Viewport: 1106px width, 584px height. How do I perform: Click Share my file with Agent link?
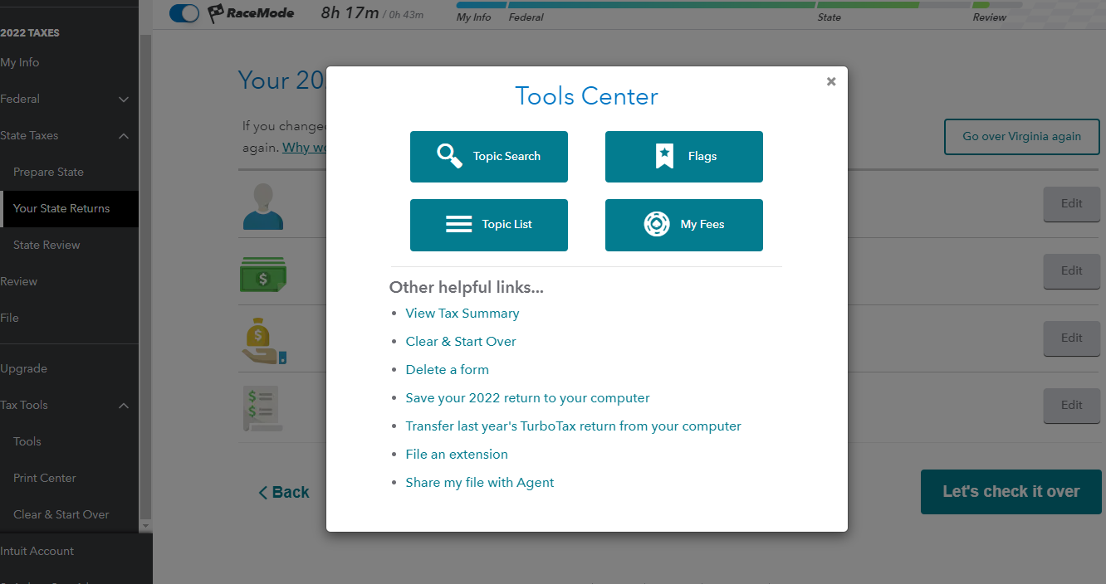click(479, 483)
